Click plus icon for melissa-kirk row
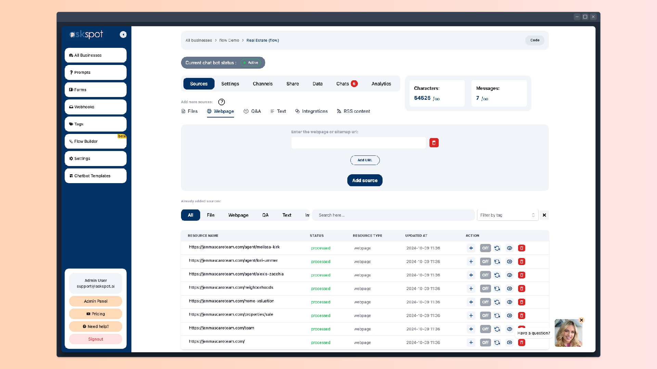The image size is (657, 369). pos(471,248)
